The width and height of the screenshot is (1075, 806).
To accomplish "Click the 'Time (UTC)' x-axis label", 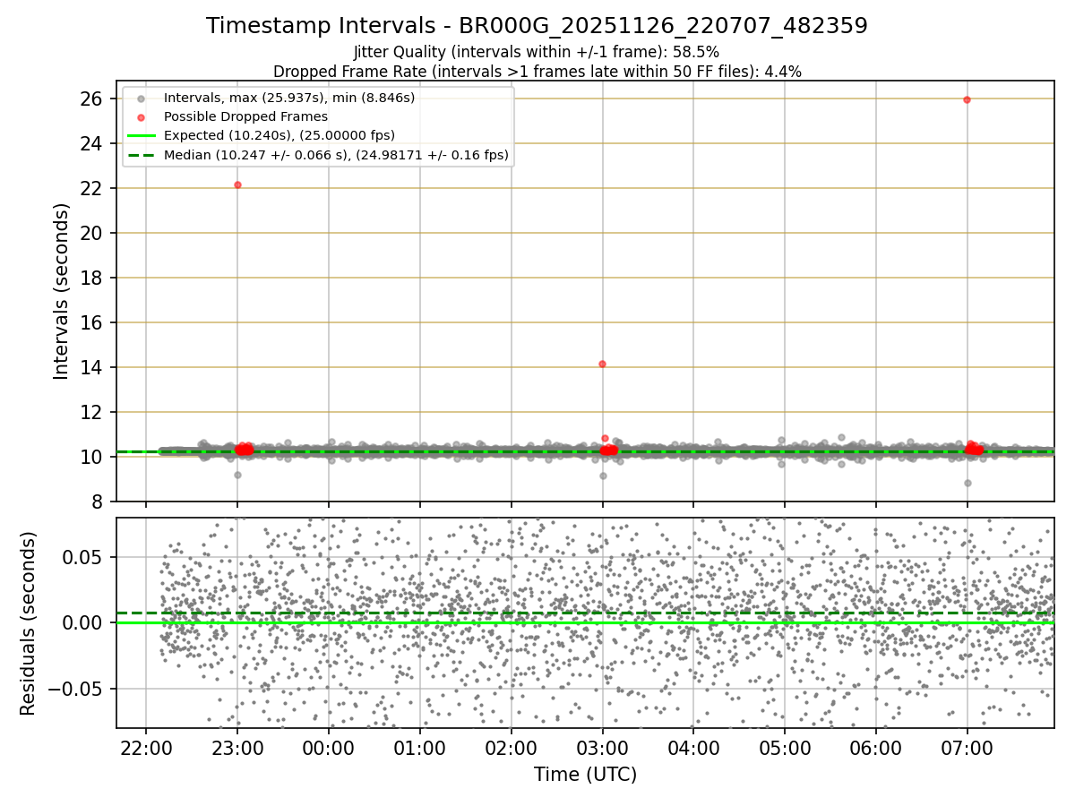I will pyautogui.click(x=585, y=775).
